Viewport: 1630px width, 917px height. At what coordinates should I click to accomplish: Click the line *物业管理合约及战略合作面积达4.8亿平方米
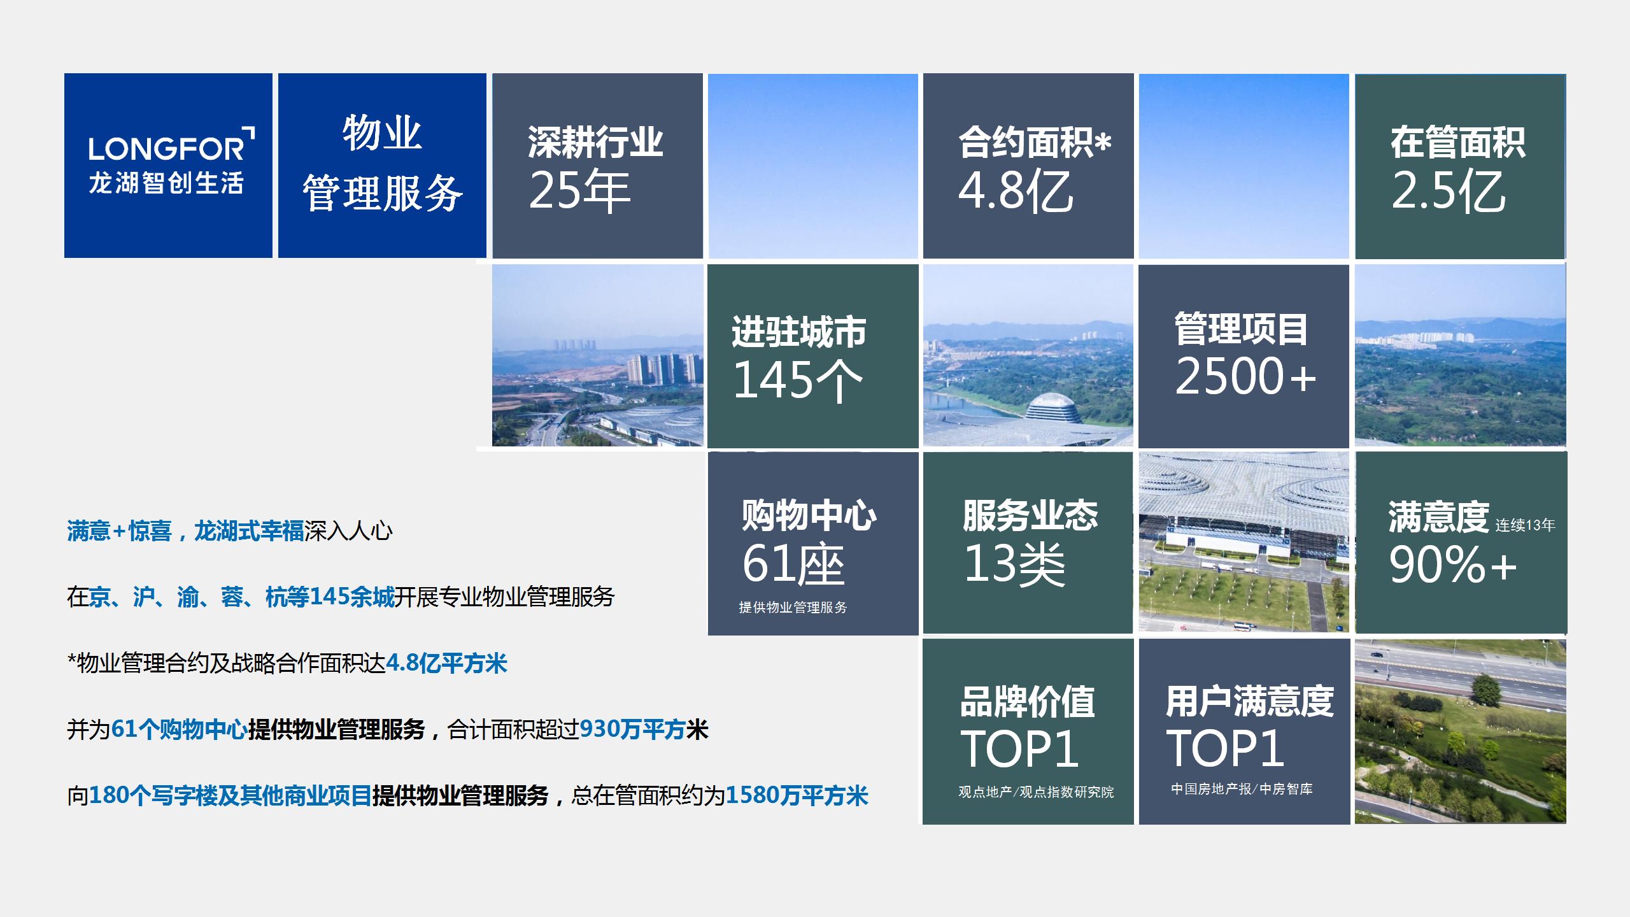[x=287, y=663]
